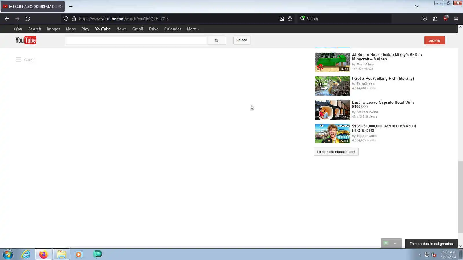Image resolution: width=463 pixels, height=260 pixels.
Task: Open the red extension icon with badge 2
Action: [446, 18]
